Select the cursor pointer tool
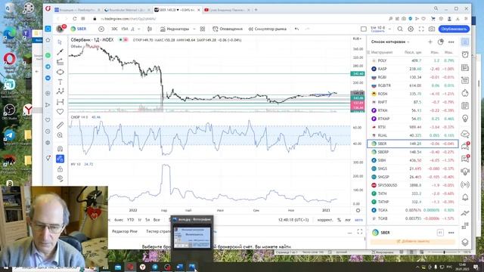 (60, 42)
